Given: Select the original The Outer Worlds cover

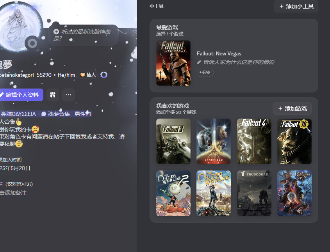Looking at the screenshot, I should [x=214, y=193].
